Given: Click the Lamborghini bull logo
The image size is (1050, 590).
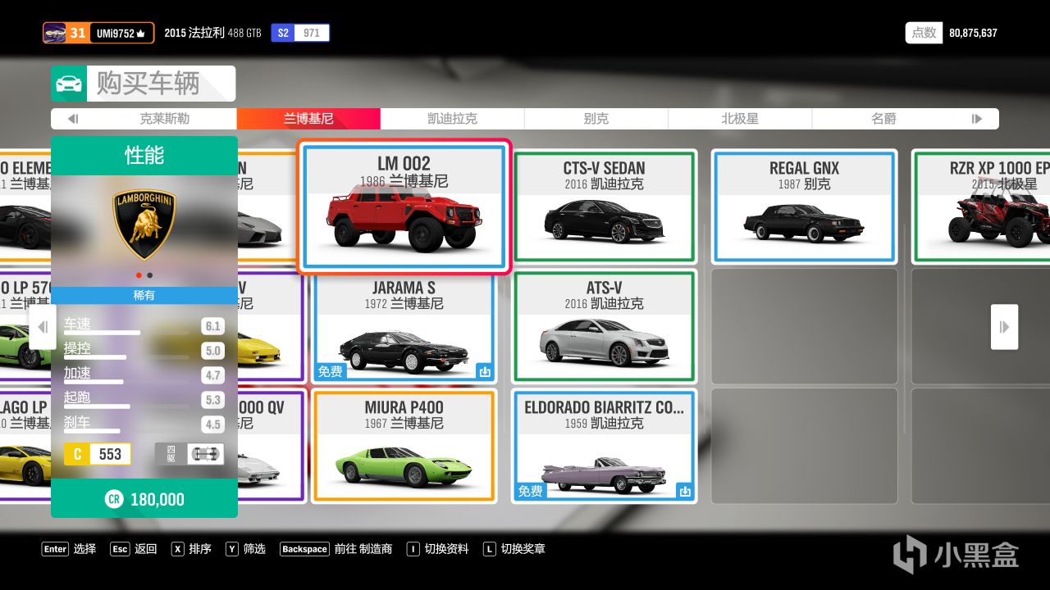Looking at the screenshot, I should tap(144, 224).
